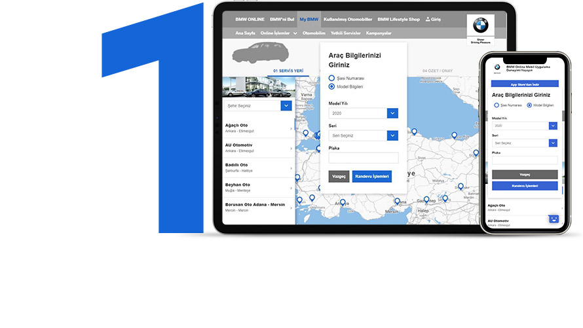Click the Plaka input field on the tablet
The height and width of the screenshot is (328, 583).
tap(364, 158)
